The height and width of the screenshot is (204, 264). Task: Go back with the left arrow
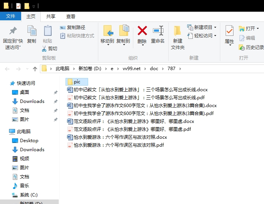[7, 69]
